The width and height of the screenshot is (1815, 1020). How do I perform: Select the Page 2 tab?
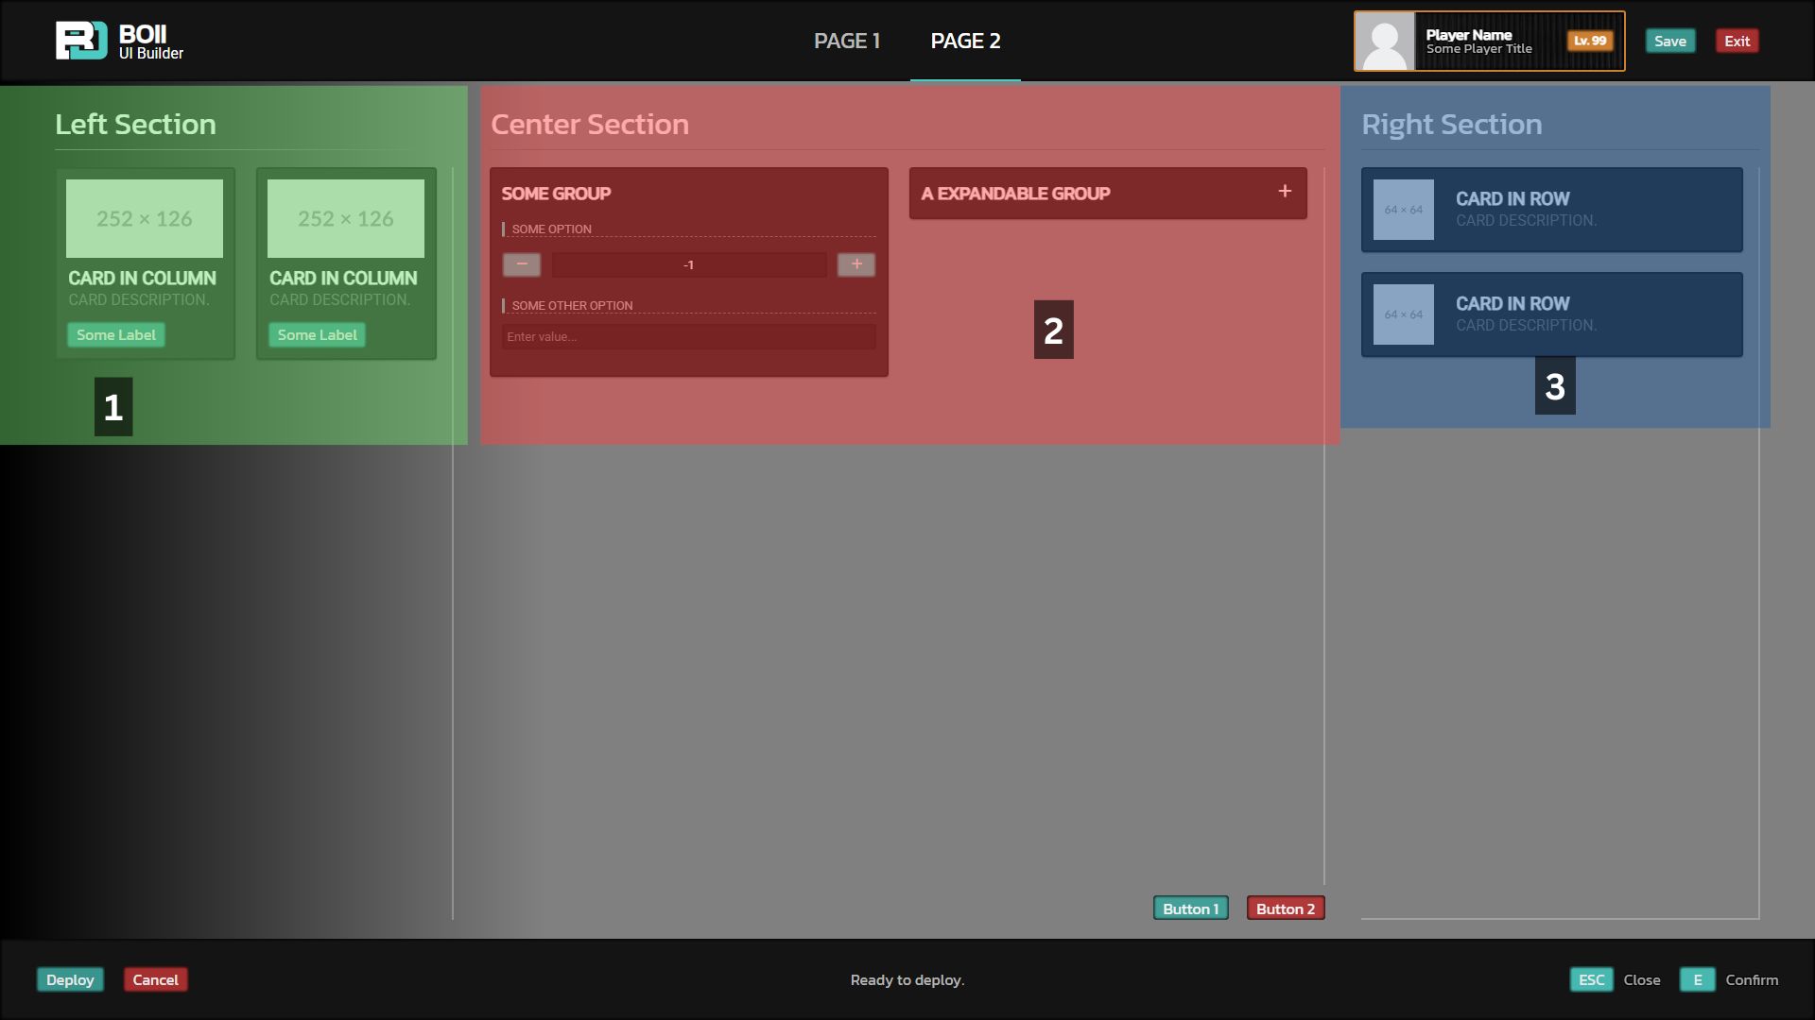coord(965,42)
